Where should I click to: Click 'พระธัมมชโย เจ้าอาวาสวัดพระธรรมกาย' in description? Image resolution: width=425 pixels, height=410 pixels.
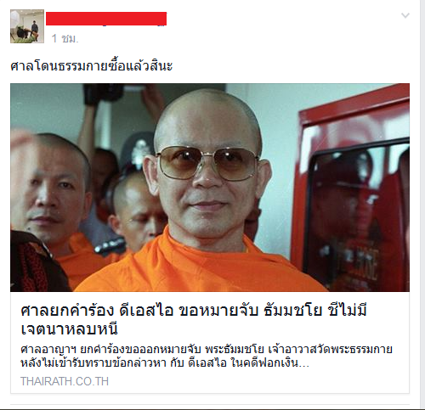298,350
